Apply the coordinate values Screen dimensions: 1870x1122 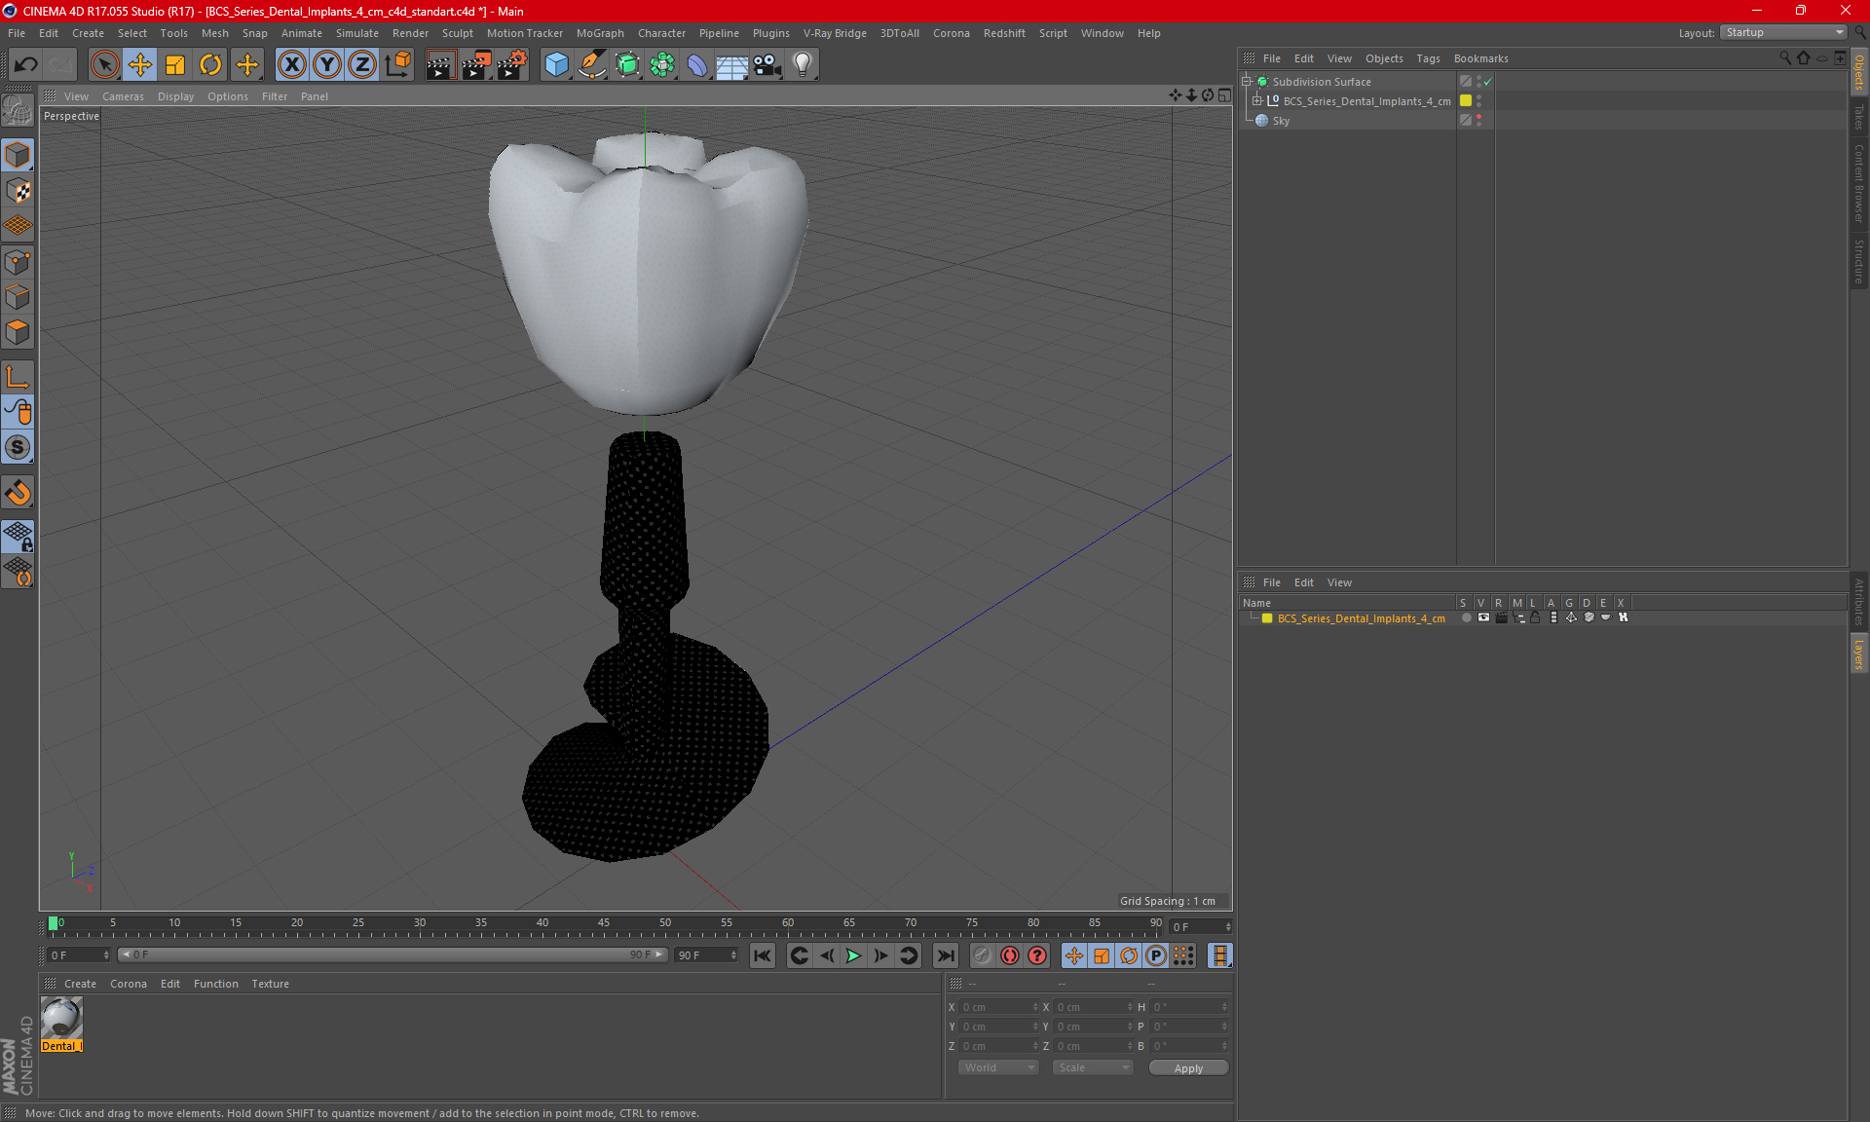[1188, 1067]
